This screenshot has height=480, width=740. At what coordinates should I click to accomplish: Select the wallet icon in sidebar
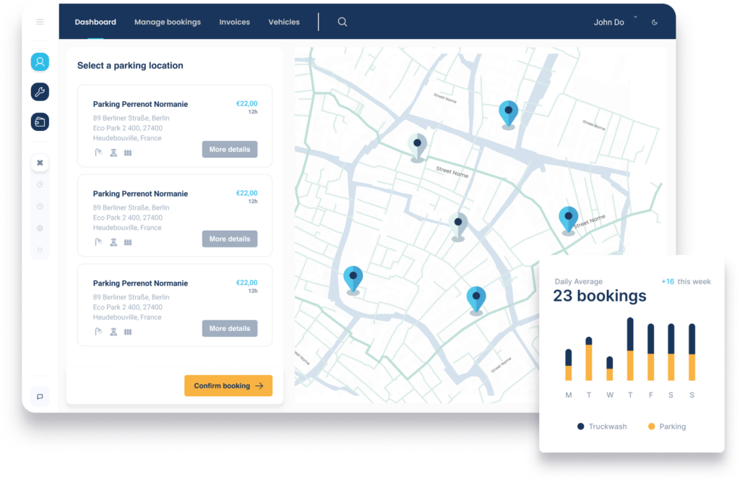(40, 122)
